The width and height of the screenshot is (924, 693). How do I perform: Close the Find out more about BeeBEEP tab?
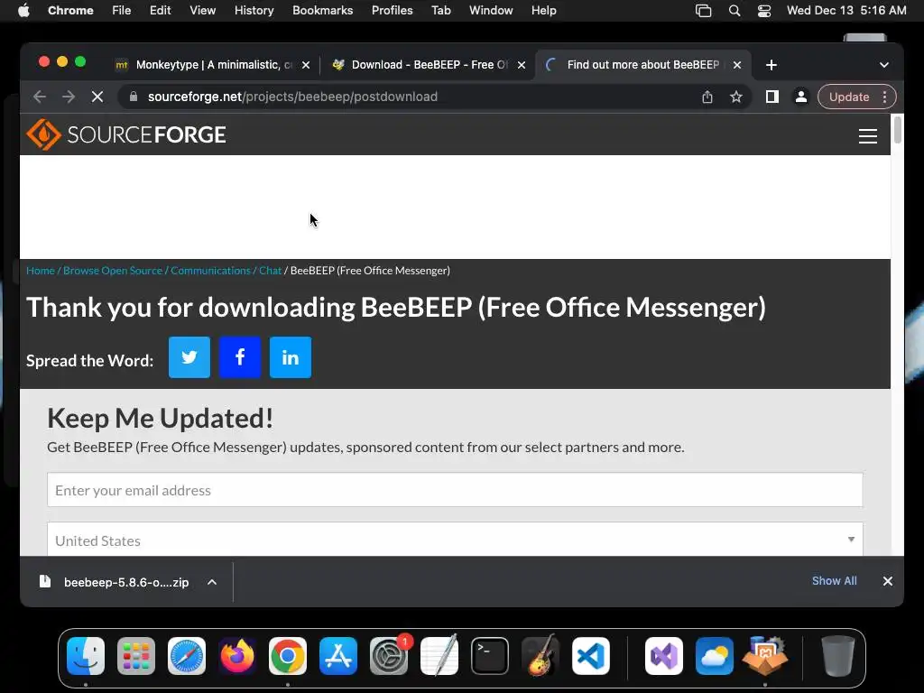coord(737,65)
